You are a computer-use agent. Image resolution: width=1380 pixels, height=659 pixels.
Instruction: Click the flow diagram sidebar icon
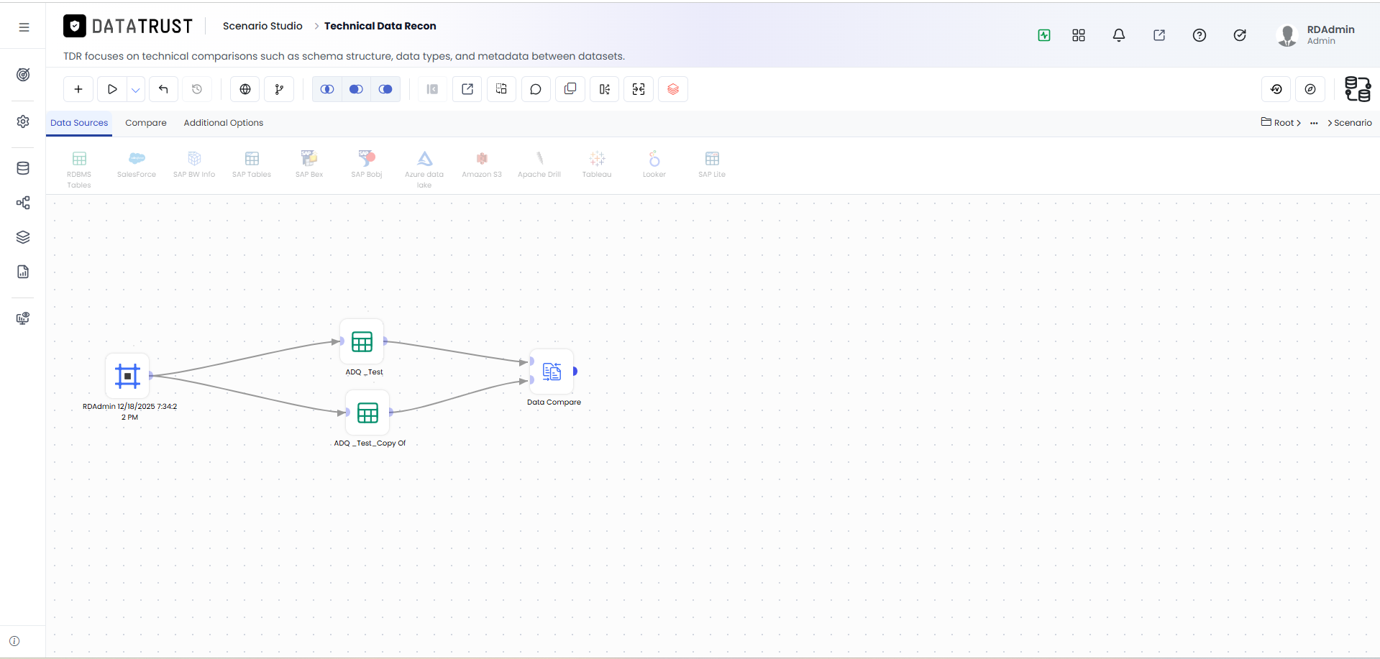(x=23, y=203)
